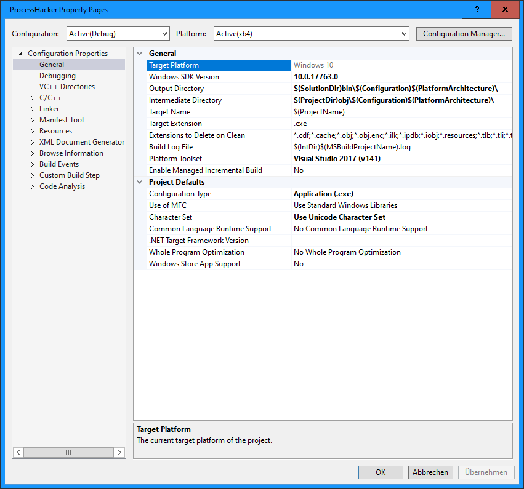524x489 pixels.
Task: Click the $(IntDir)$(MSBuildProjectName).log value
Action: pos(352,147)
